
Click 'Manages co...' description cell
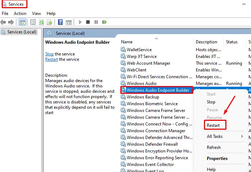[x=209, y=77]
